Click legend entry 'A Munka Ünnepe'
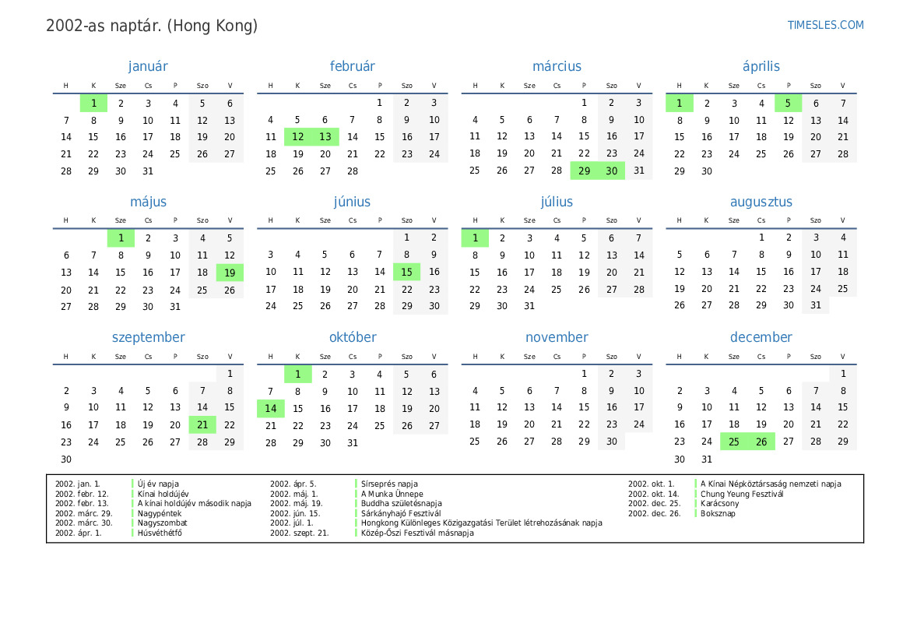This screenshot has height=644, width=910. pyautogui.click(x=392, y=494)
